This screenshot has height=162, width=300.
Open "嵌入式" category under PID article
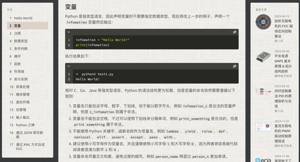pyautogui.click(x=279, y=111)
